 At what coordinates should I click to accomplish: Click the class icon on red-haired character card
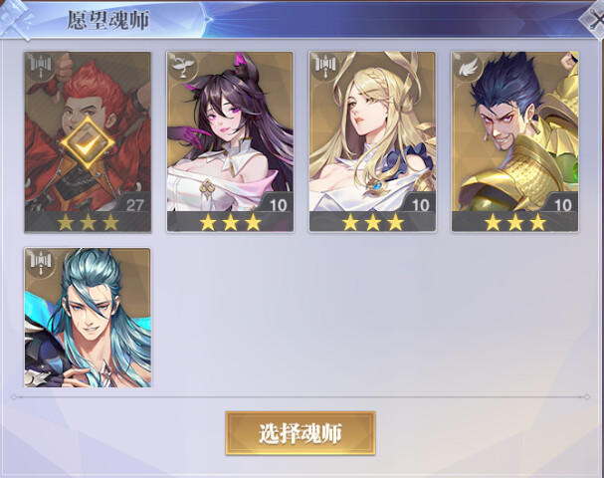41,68
